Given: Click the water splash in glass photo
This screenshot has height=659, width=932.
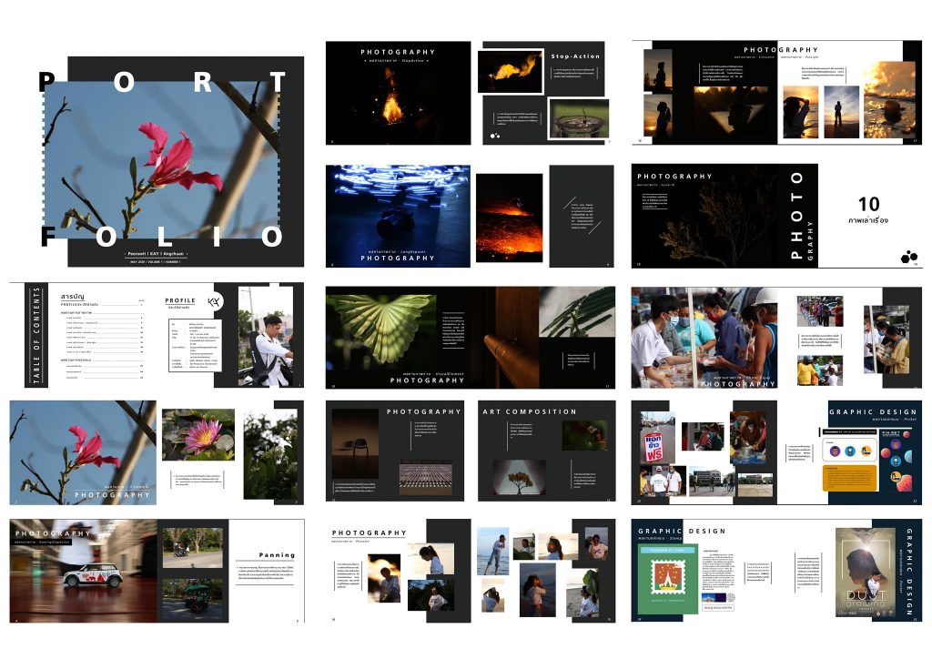Looking at the screenshot, I should point(577,118).
